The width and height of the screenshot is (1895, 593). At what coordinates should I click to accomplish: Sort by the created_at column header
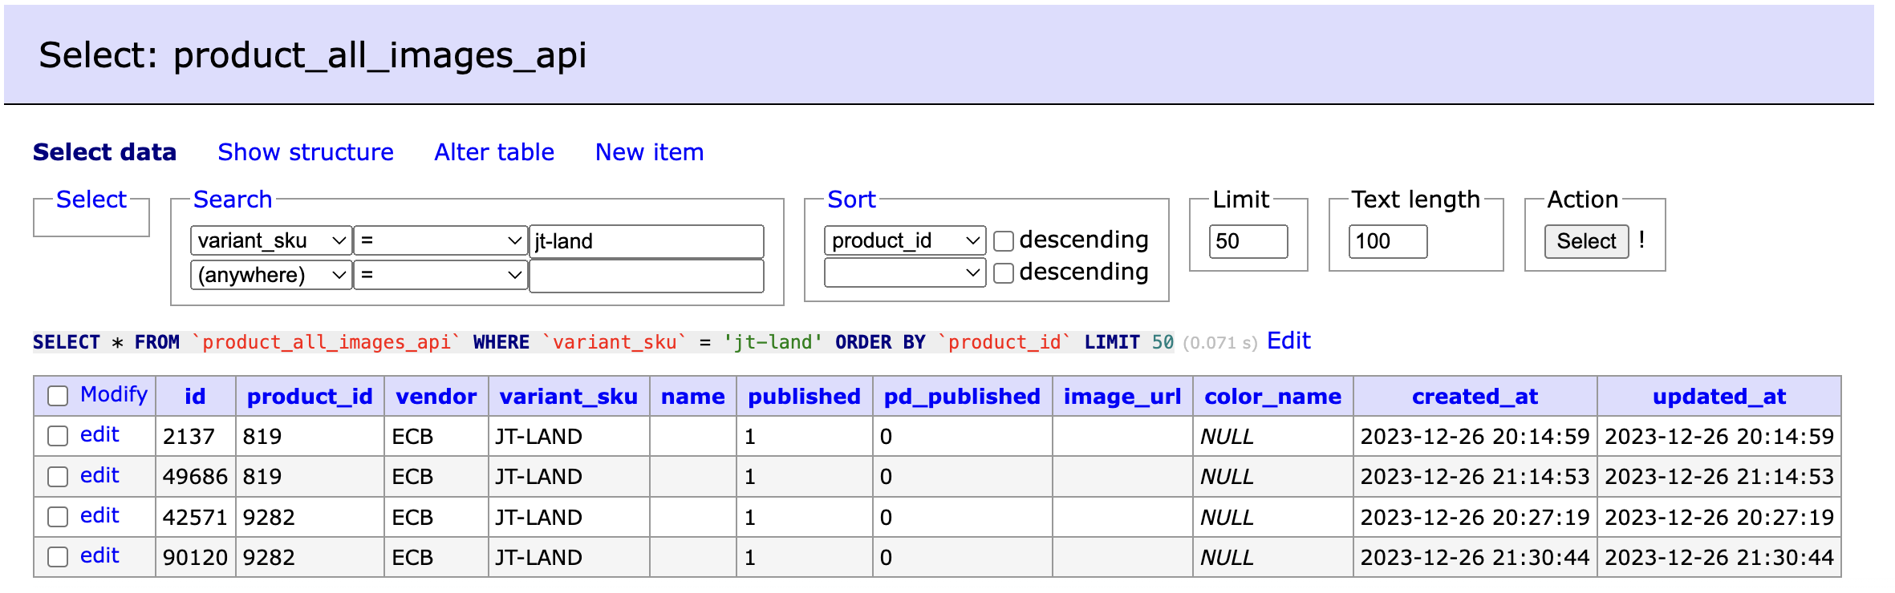tap(1474, 397)
